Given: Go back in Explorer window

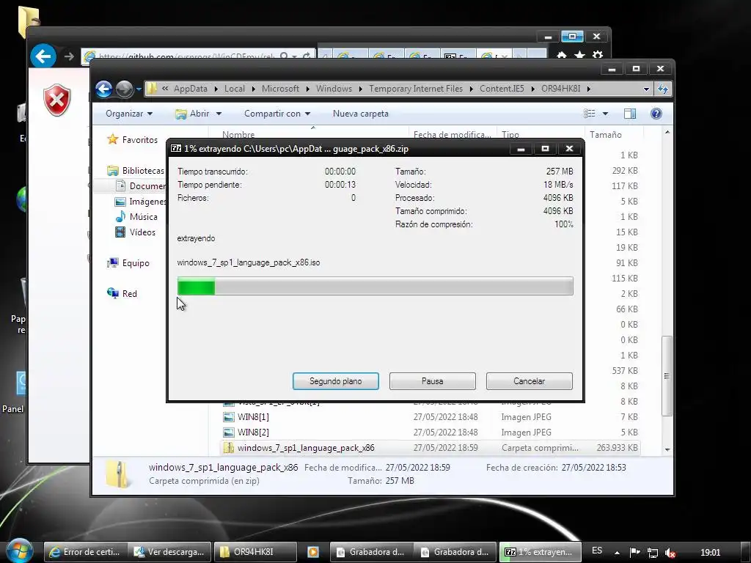Looking at the screenshot, I should (x=104, y=89).
